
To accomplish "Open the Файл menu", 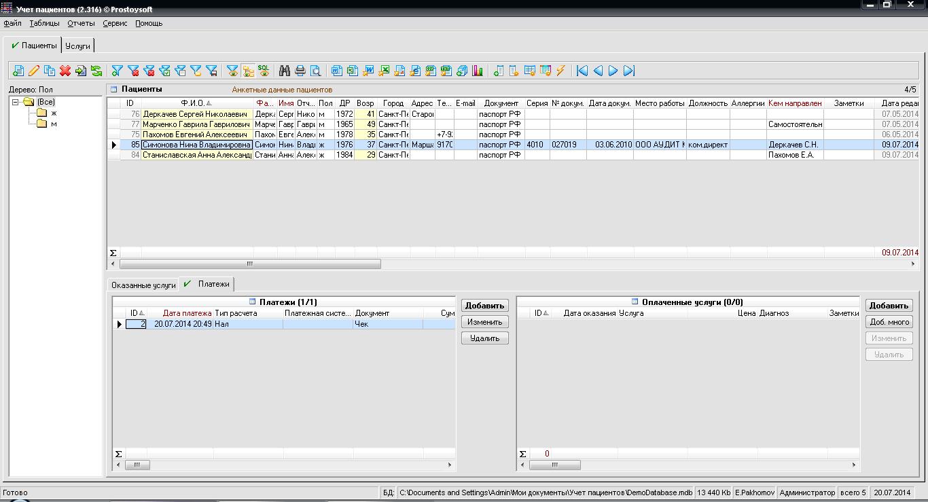I will (12, 23).
